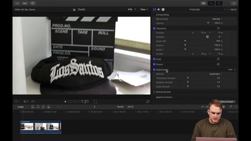This screenshot has width=251, height=141.
Task: Click the P1000480 clip name in inspector header
Action: click(195, 9)
